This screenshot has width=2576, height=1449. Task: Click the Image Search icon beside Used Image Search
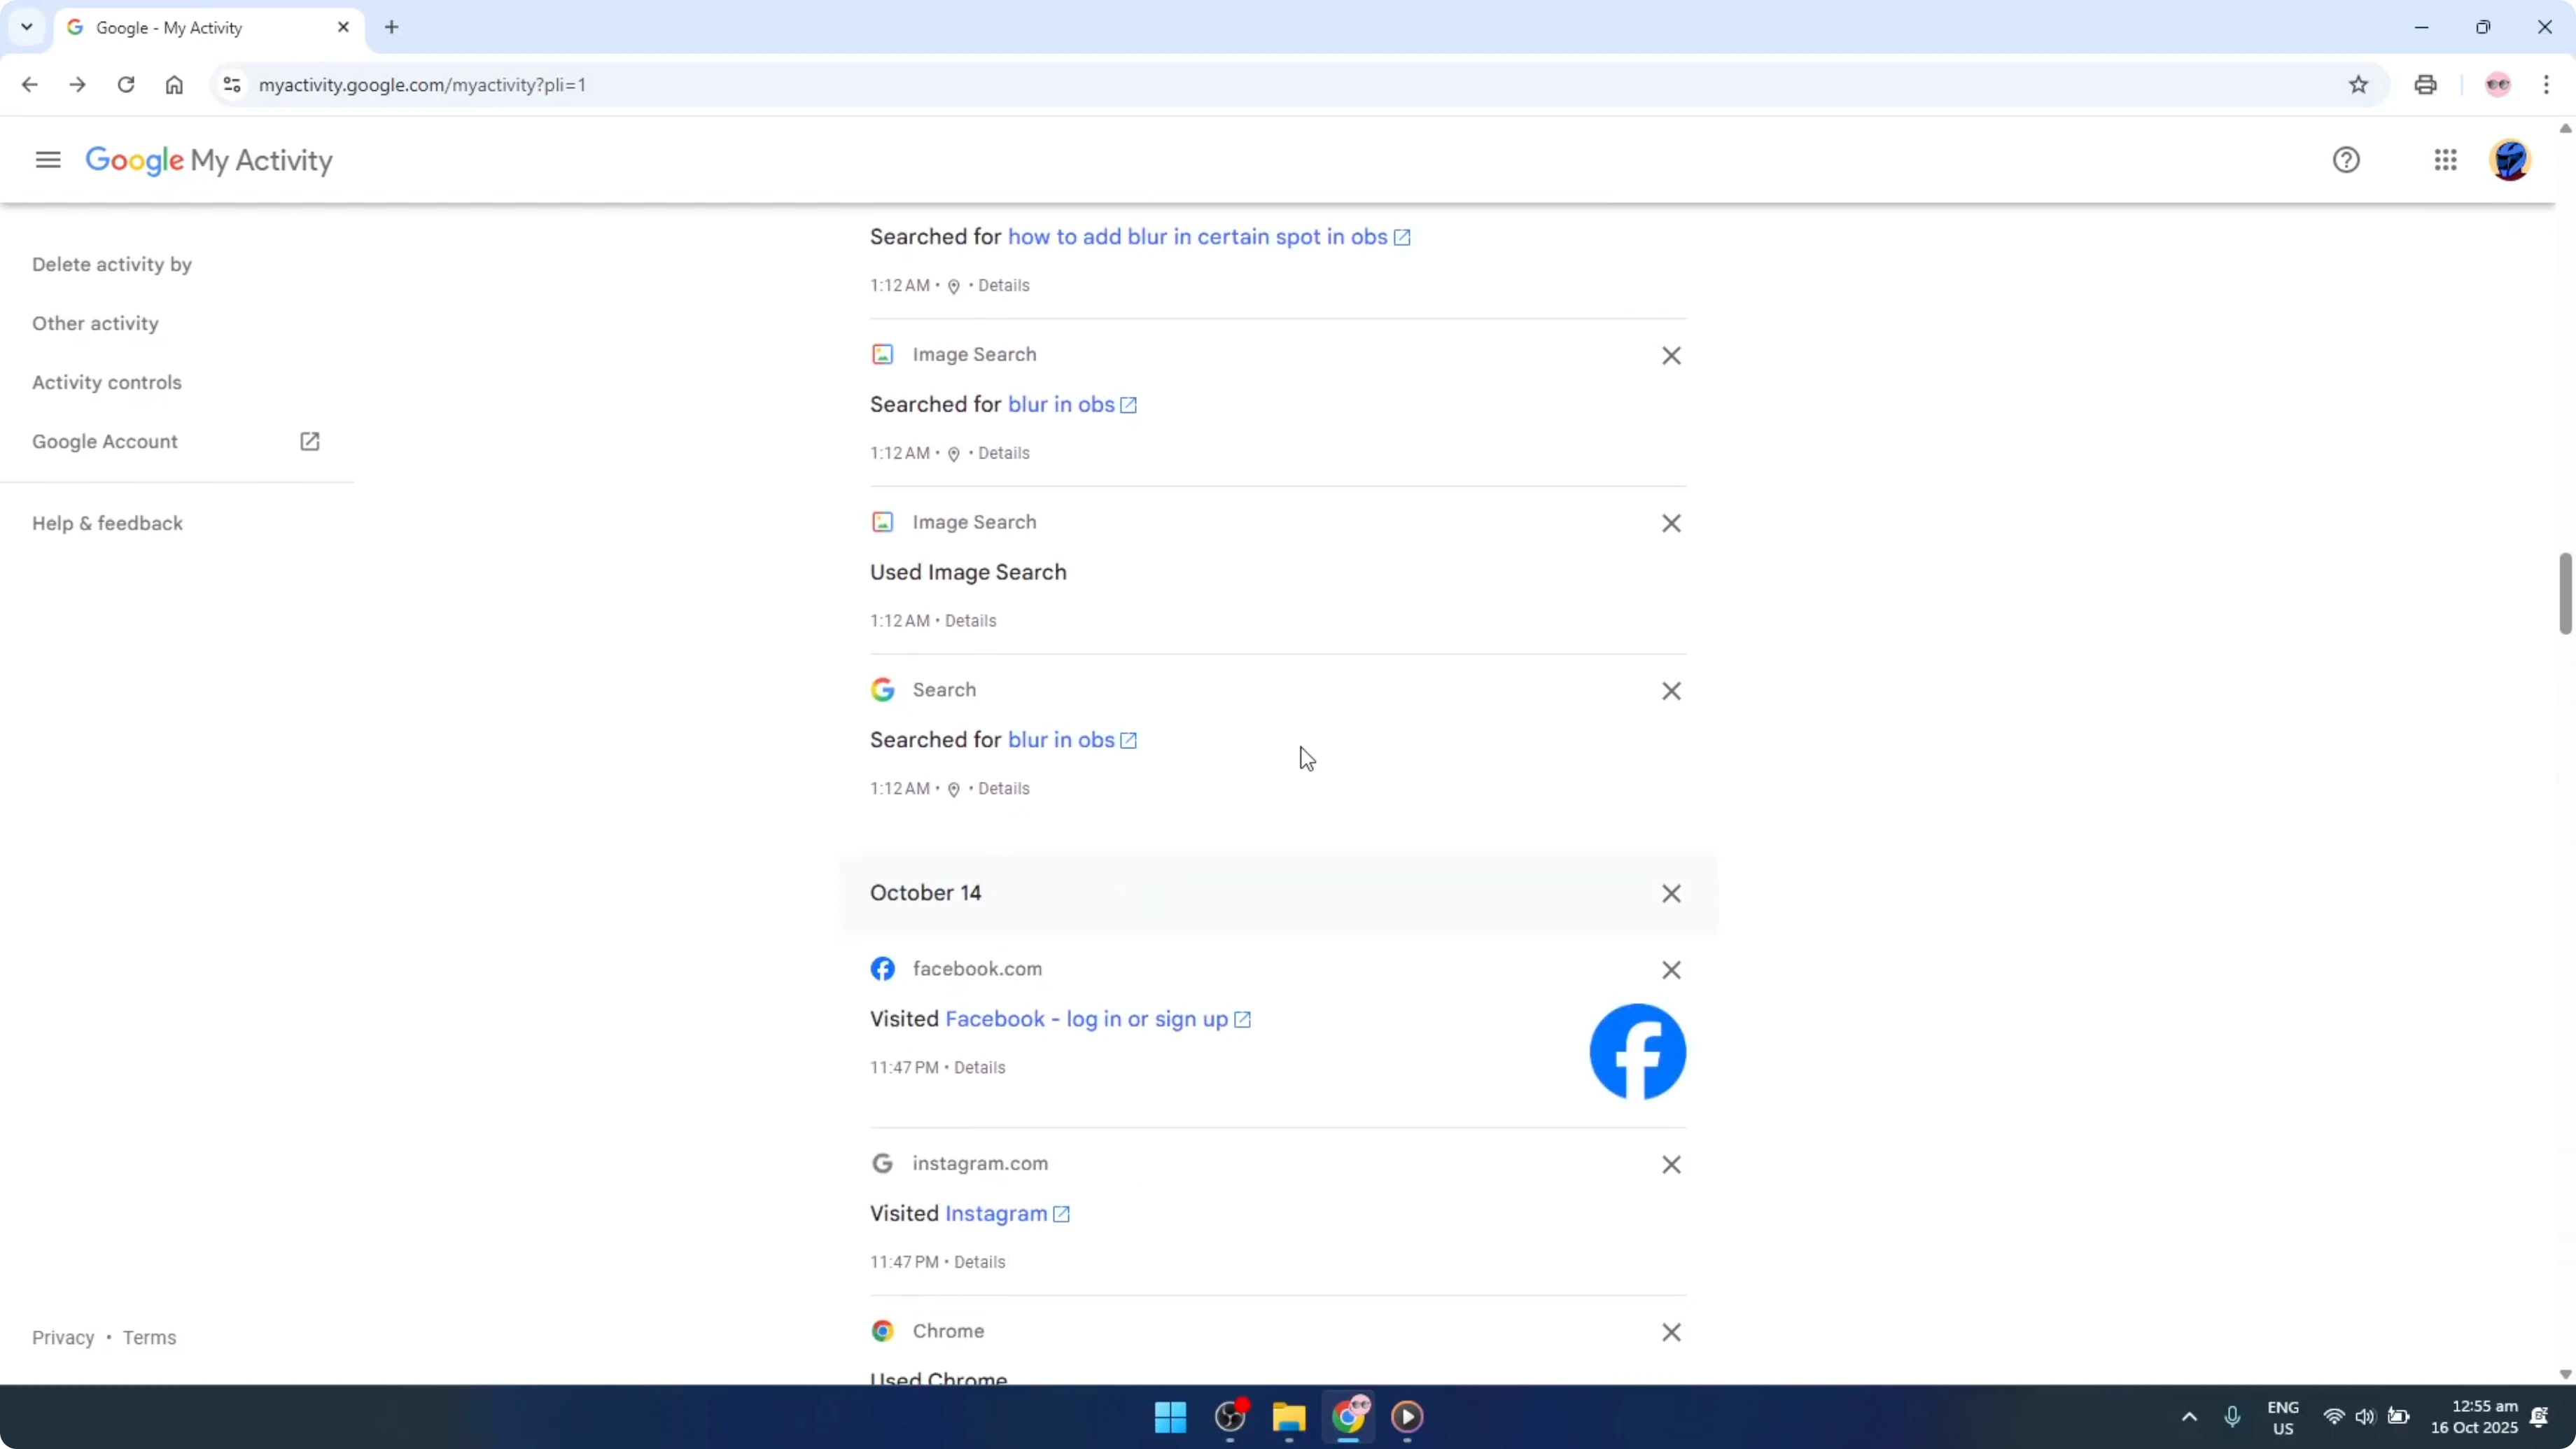pos(884,521)
